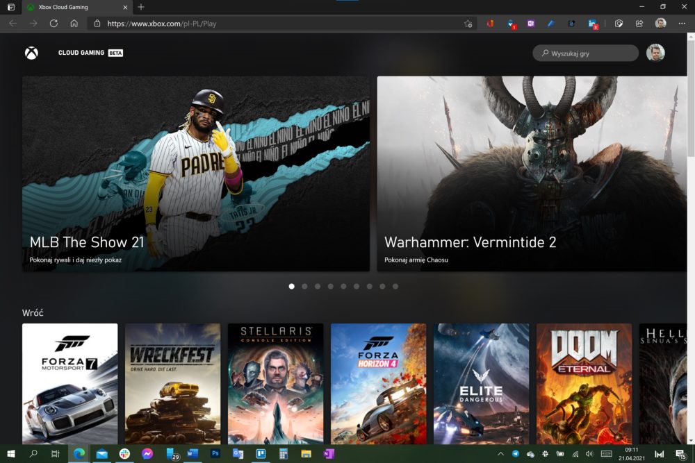
Task: Select the eighth carousel dot
Action: pos(382,287)
